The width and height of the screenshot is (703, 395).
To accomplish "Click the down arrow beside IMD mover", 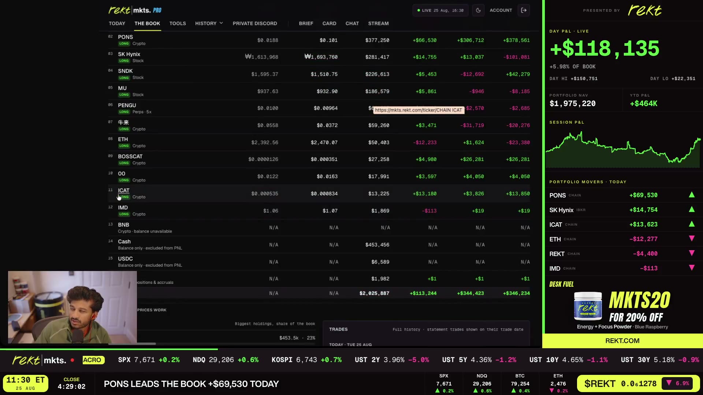I will coord(692,268).
